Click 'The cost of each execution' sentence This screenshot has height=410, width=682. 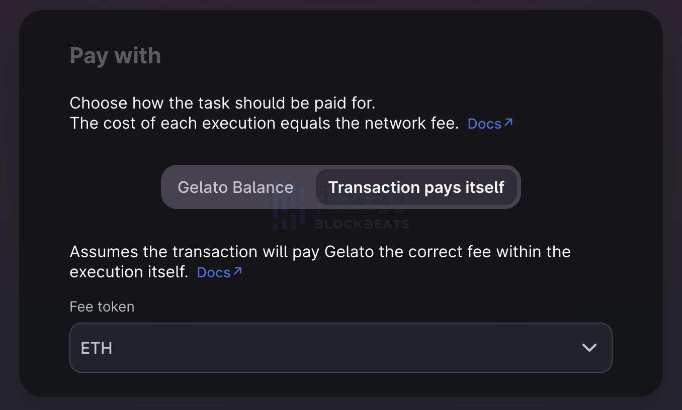(x=264, y=124)
